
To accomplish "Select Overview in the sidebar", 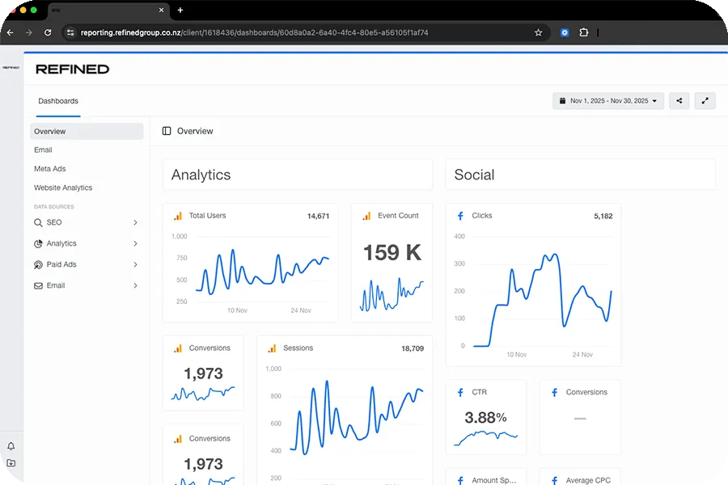I will [x=87, y=131].
